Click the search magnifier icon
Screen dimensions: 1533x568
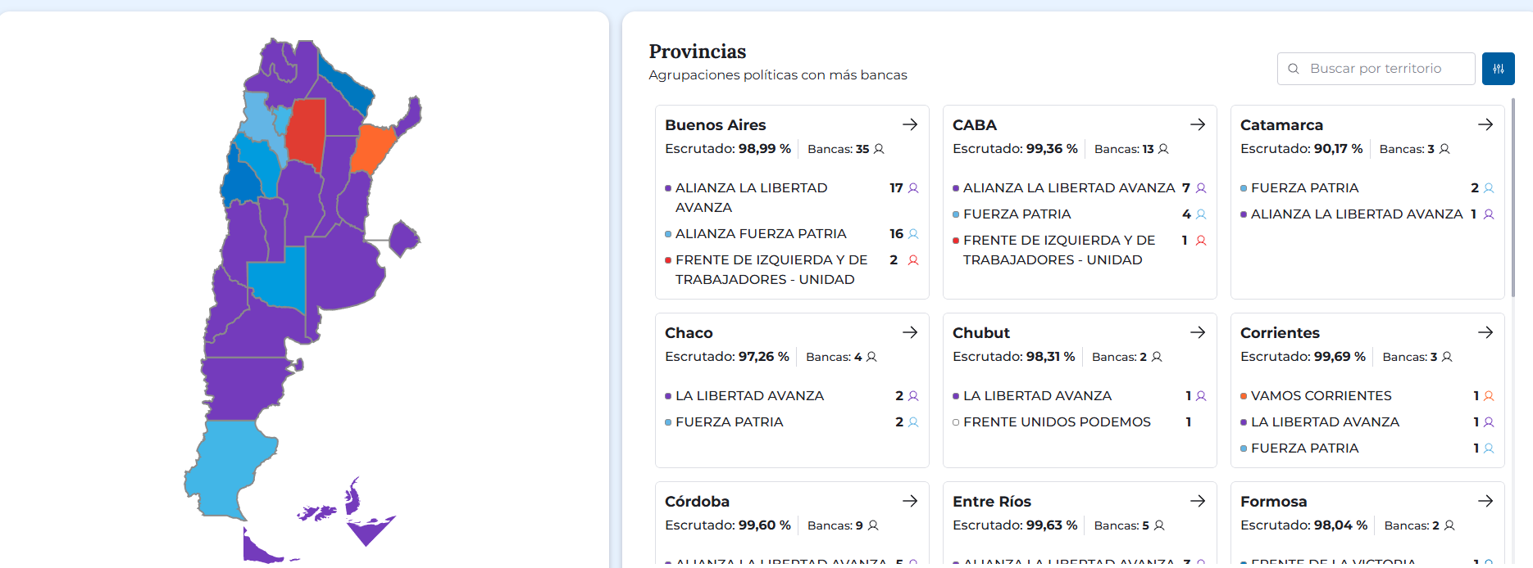pos(1294,69)
